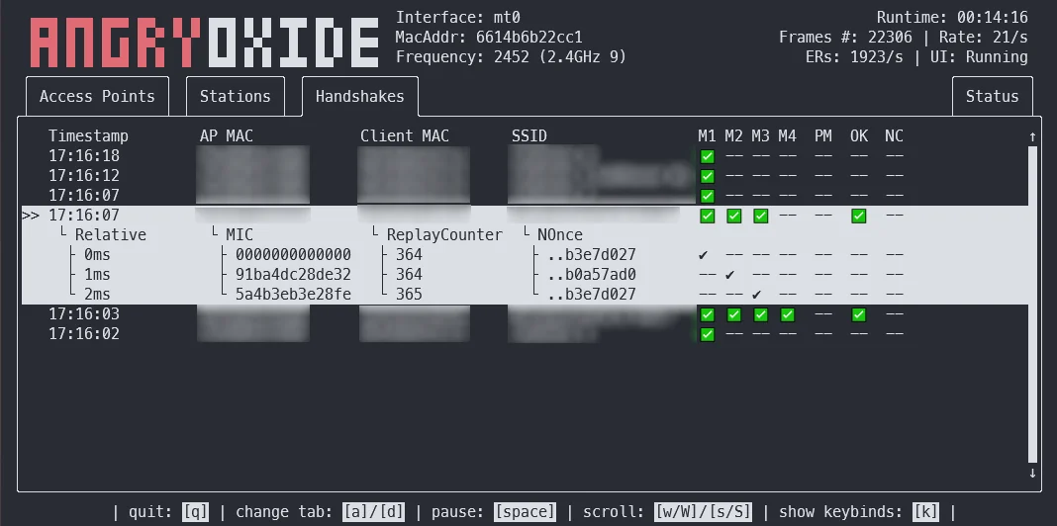
Task: Click the MIC value 91ba4dc28de32
Action: point(293,275)
